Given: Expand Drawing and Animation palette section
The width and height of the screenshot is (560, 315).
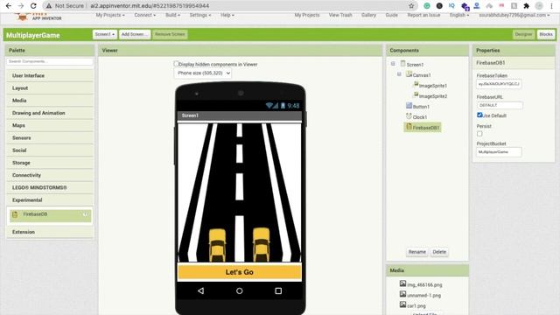Looking at the screenshot, I should (x=50, y=113).
